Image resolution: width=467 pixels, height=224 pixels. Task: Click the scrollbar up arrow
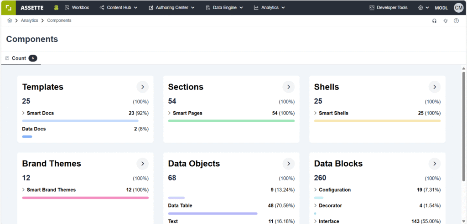463,68
